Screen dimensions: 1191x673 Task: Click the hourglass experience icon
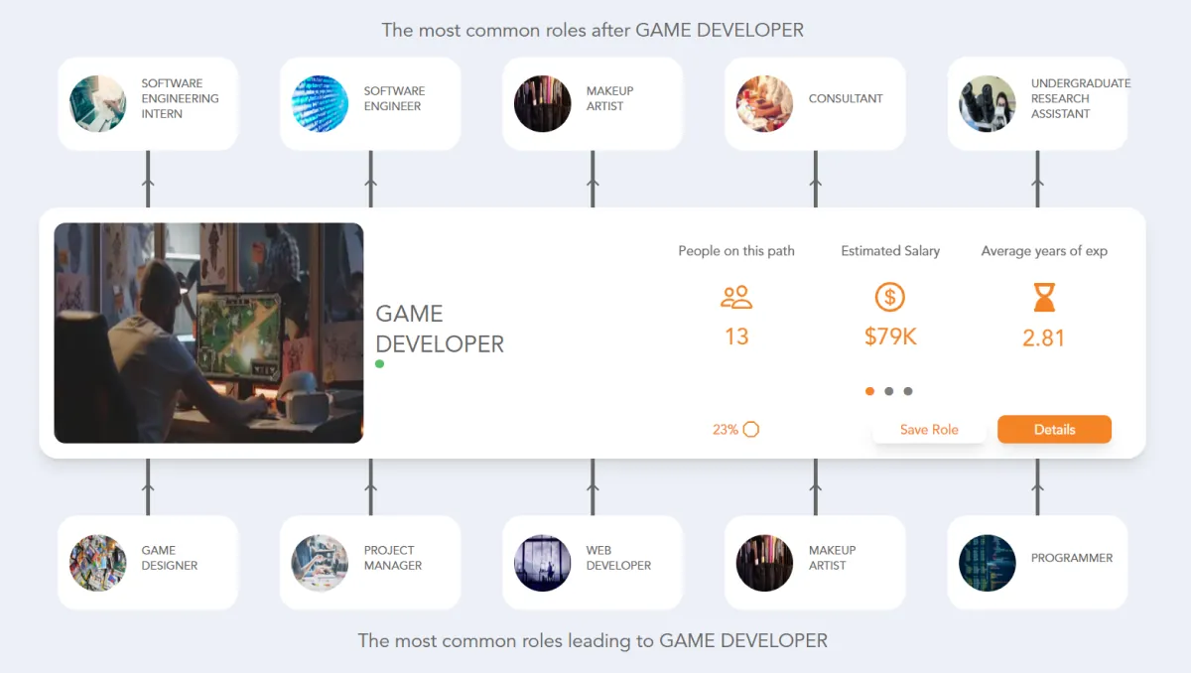click(x=1043, y=298)
